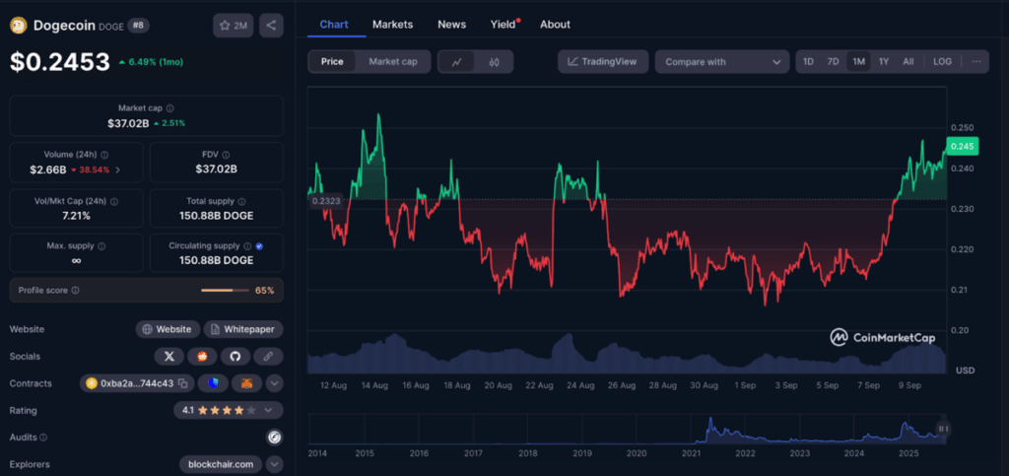
Task: Click the Profile score progress bar
Action: pyautogui.click(x=225, y=291)
